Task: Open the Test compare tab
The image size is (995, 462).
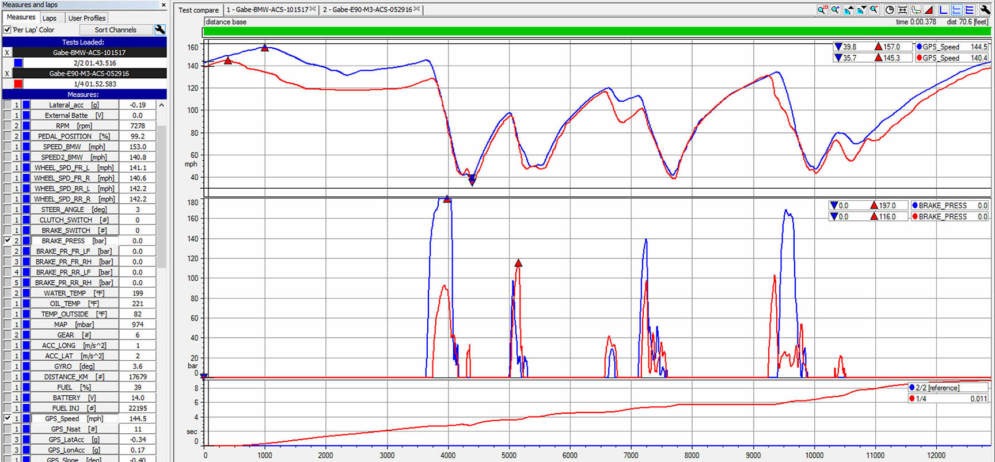Action: pos(199,10)
